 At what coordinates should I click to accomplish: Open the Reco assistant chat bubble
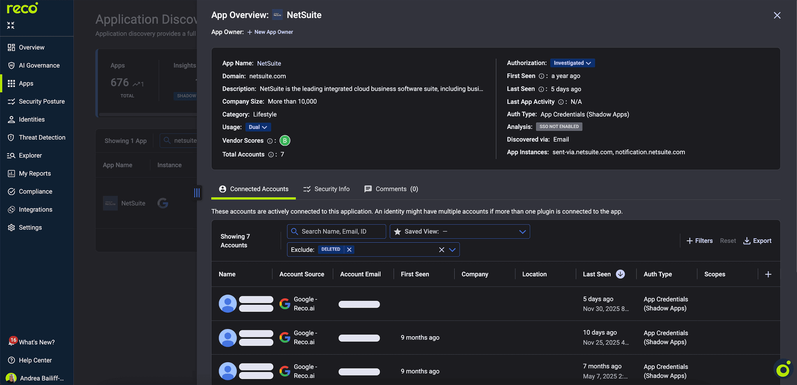[x=783, y=369]
